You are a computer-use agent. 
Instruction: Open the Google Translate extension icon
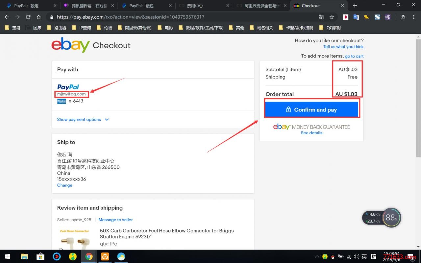tap(356, 17)
